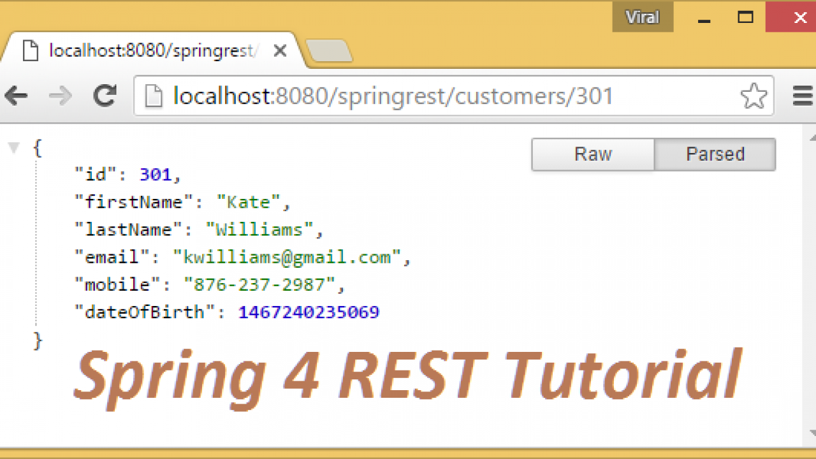
Task: Select the localhost:8080/springrest tab
Action: pos(154,51)
